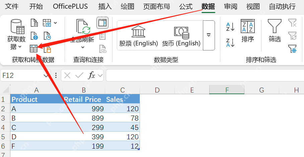Click the Recent Sources clock page icon
304x157 pixels.
pos(47,36)
